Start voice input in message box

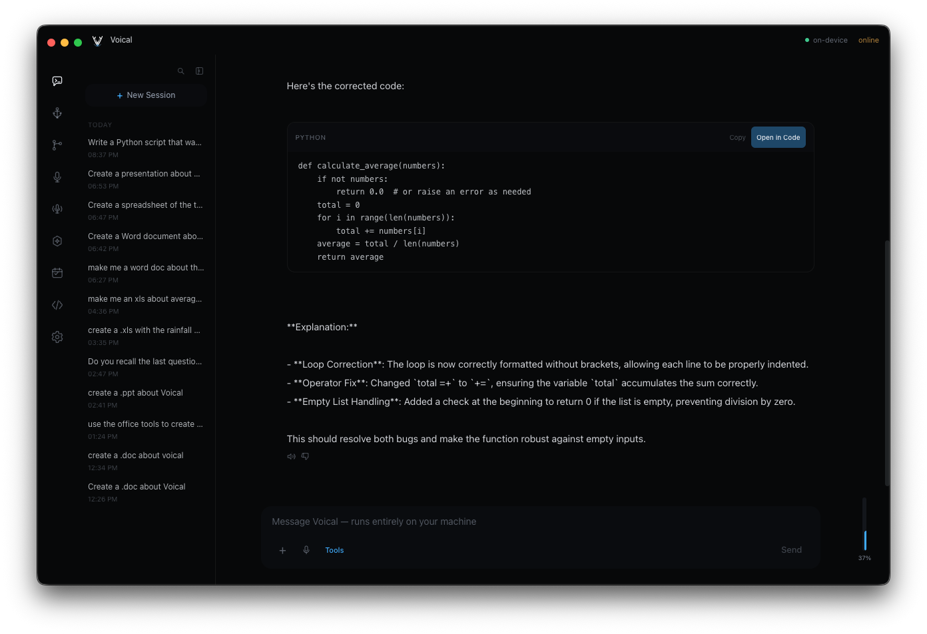click(x=306, y=550)
